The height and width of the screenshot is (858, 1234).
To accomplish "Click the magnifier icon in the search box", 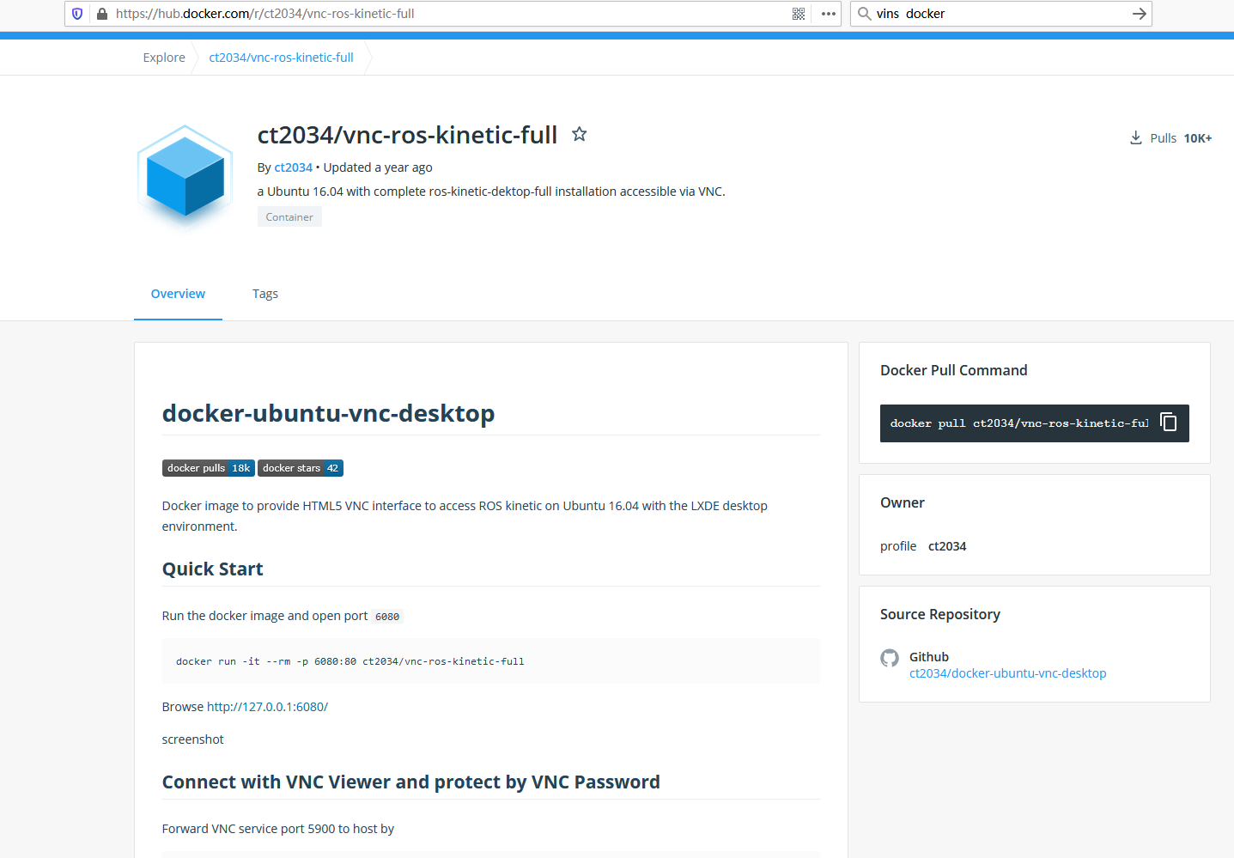I will (863, 14).
